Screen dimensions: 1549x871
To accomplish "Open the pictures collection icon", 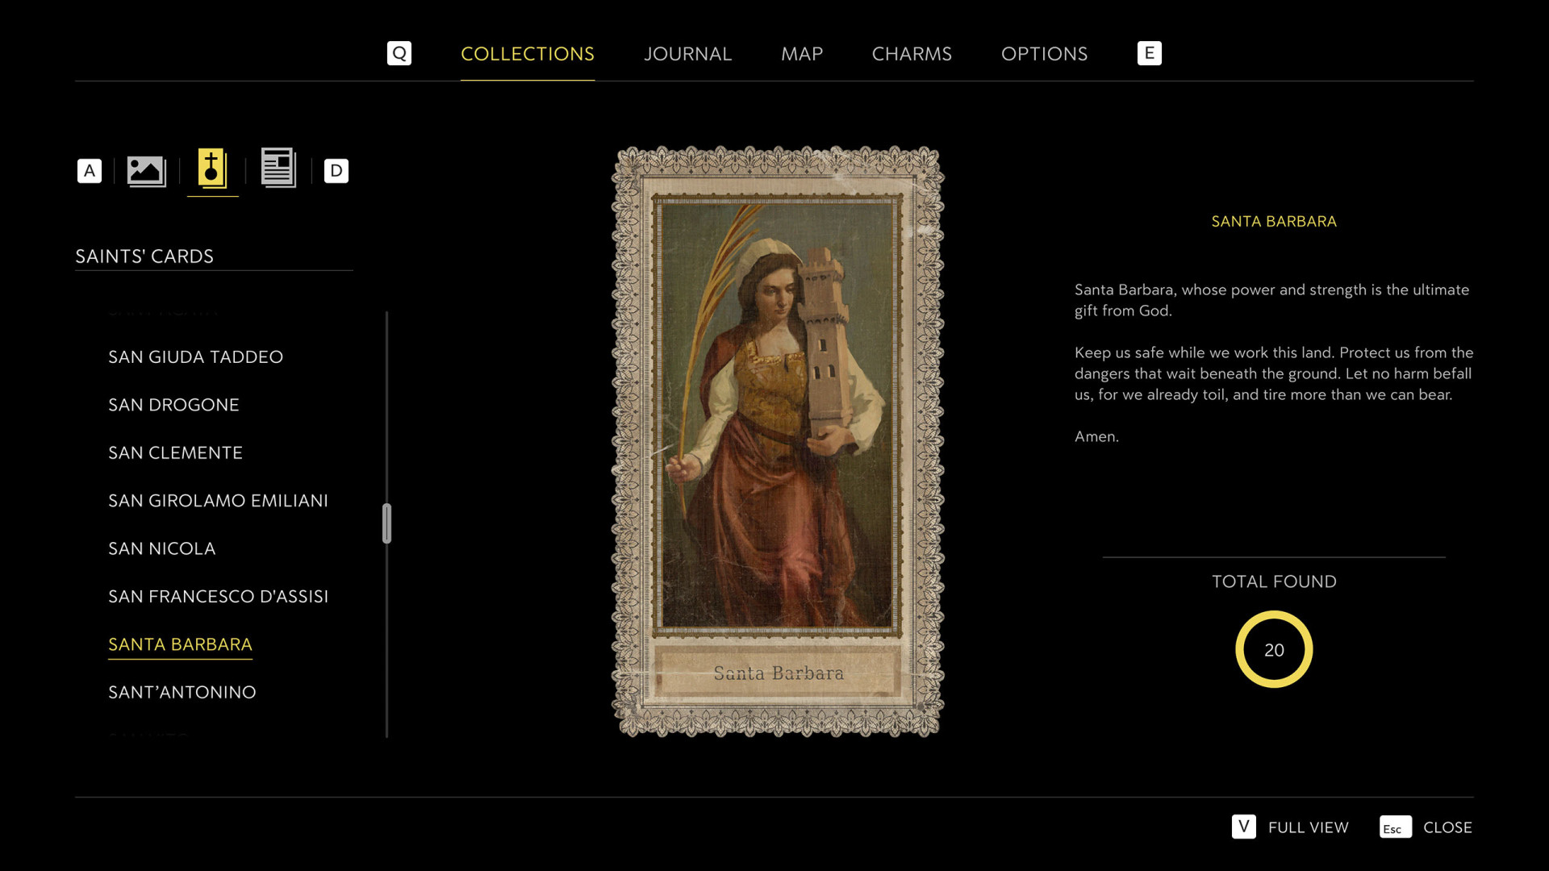I will point(147,171).
